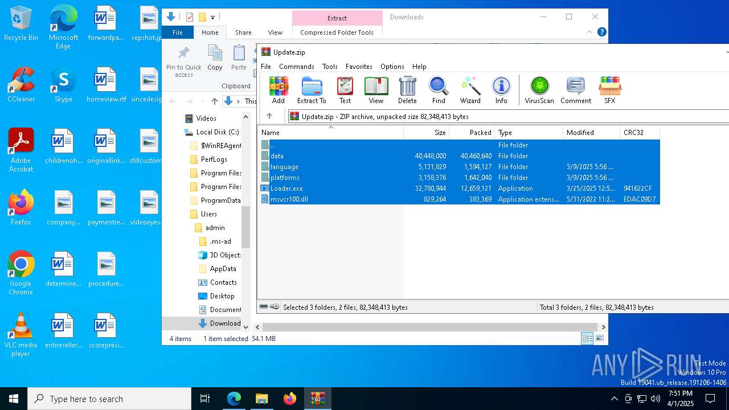Sort by Size column header
729x410 pixels.
[427, 133]
